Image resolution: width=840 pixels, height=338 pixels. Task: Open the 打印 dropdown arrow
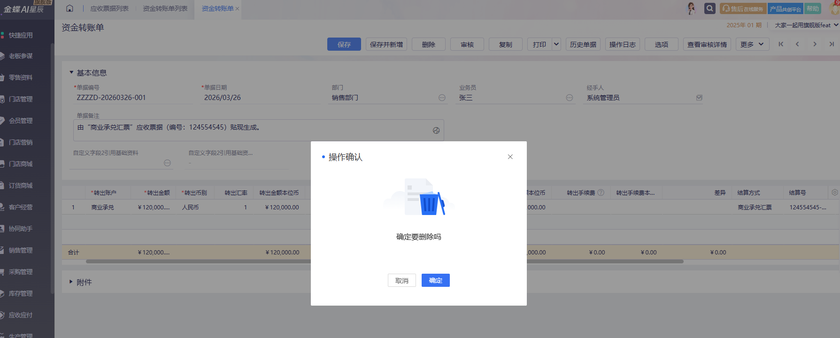pos(556,44)
